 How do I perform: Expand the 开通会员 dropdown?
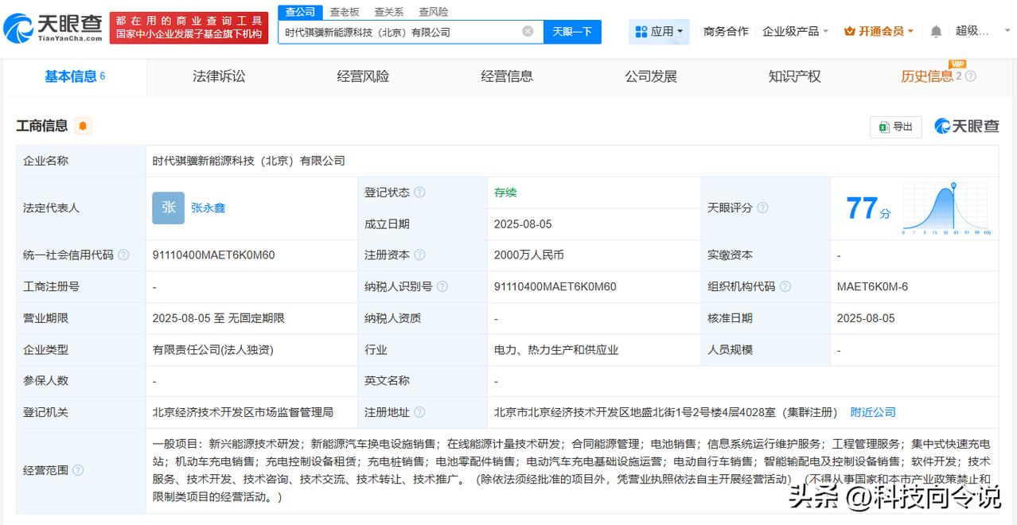[x=879, y=32]
